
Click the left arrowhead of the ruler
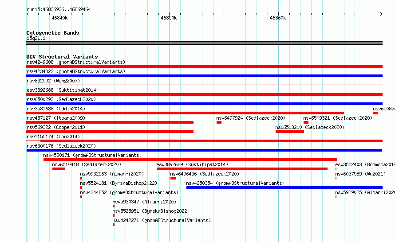click(28, 14)
